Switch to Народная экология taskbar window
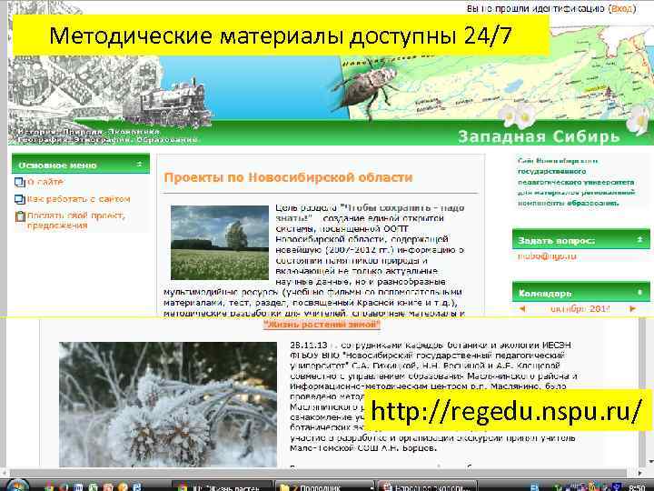 426,486
